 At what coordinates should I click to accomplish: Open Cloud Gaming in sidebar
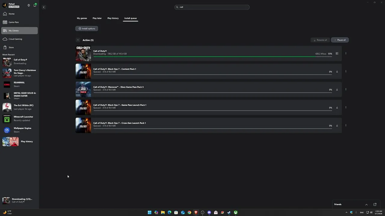20,39
